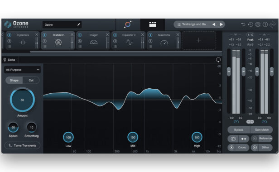
Task: Open the All-Purpose mode dropdown
Action: [x=22, y=70]
